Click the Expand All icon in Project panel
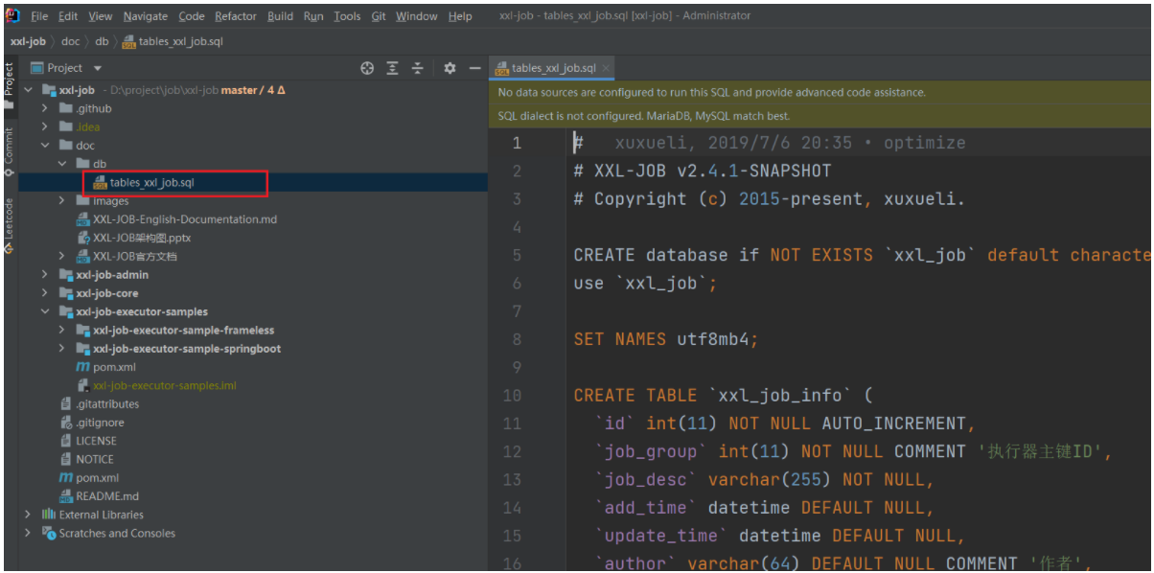 (x=392, y=68)
